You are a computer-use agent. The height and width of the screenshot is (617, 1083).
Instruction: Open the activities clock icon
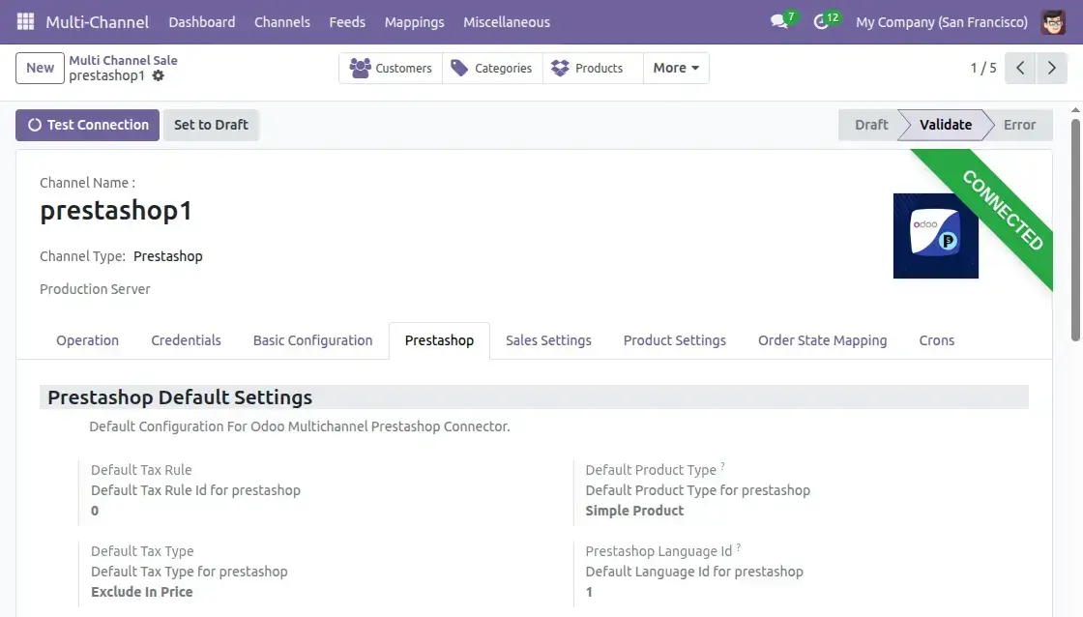click(820, 20)
